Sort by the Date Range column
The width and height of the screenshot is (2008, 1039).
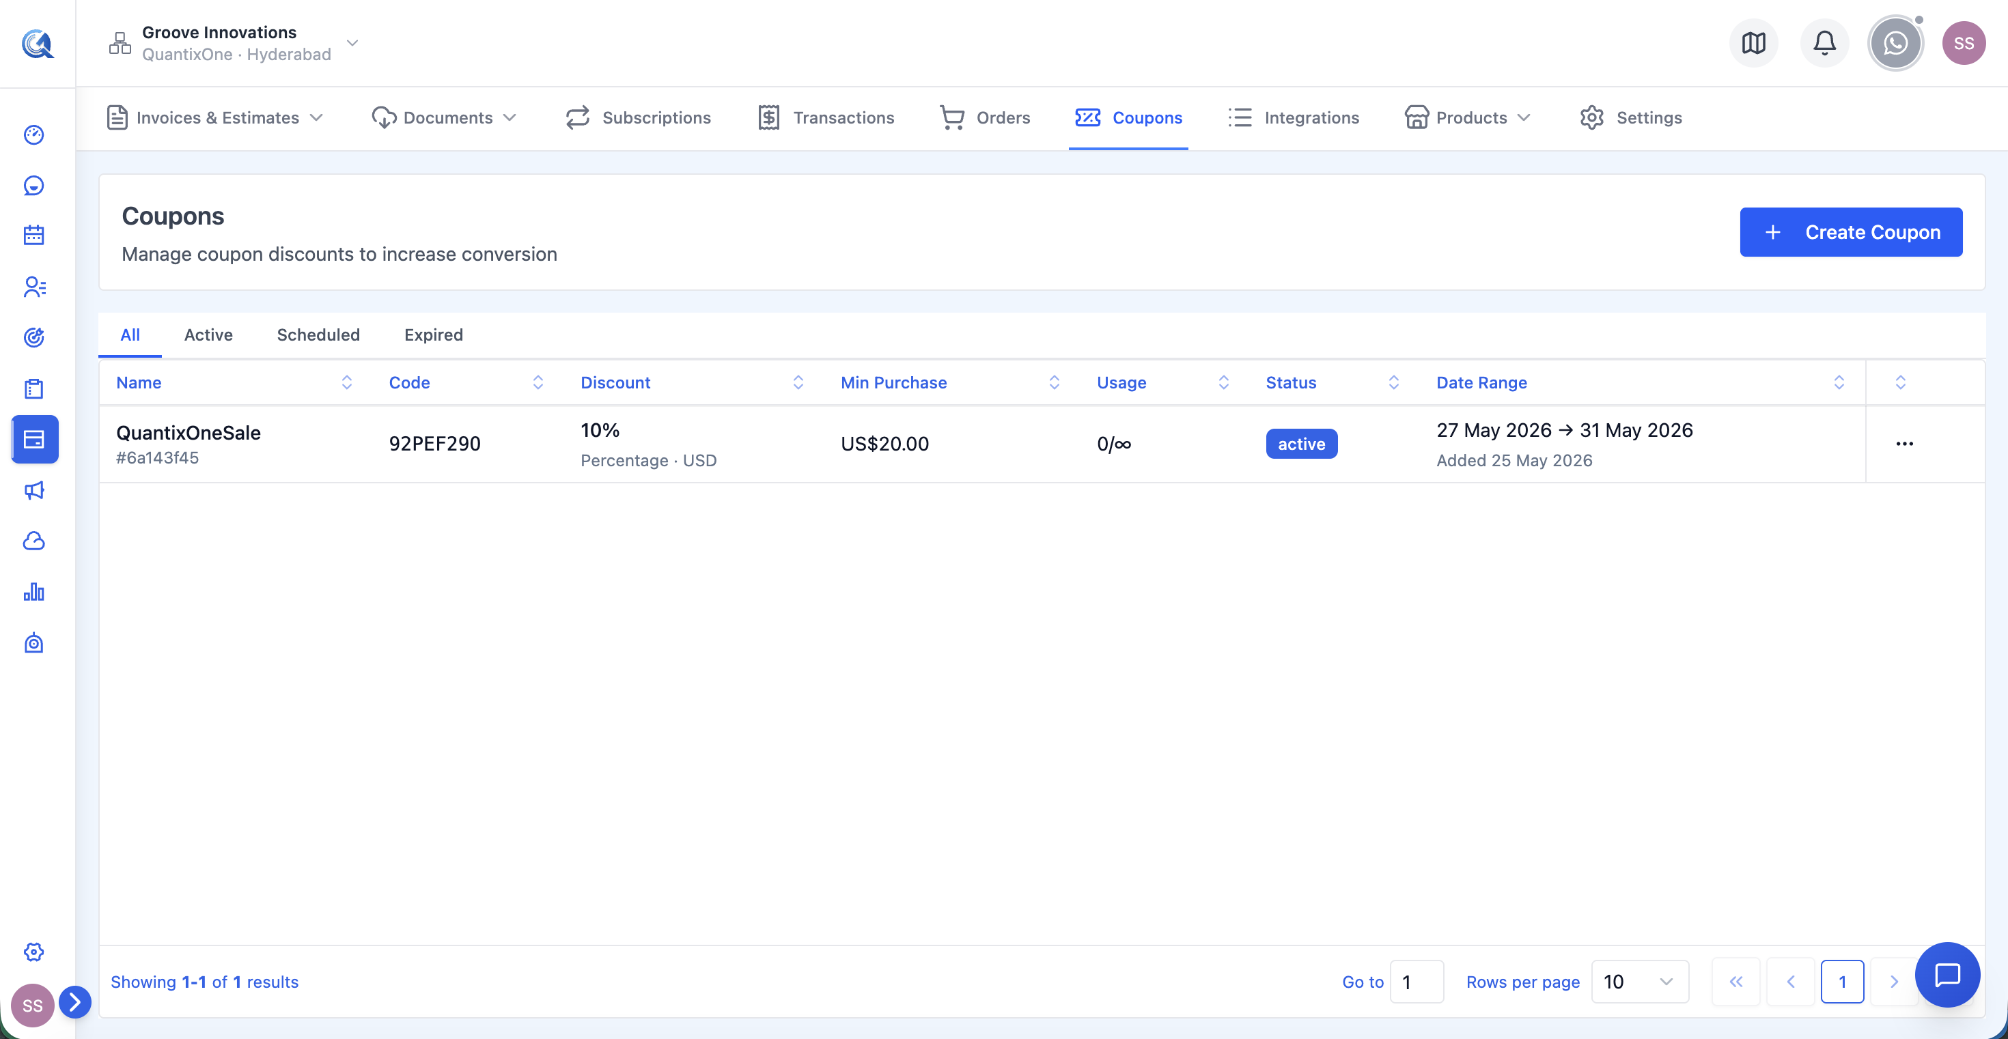1839,382
